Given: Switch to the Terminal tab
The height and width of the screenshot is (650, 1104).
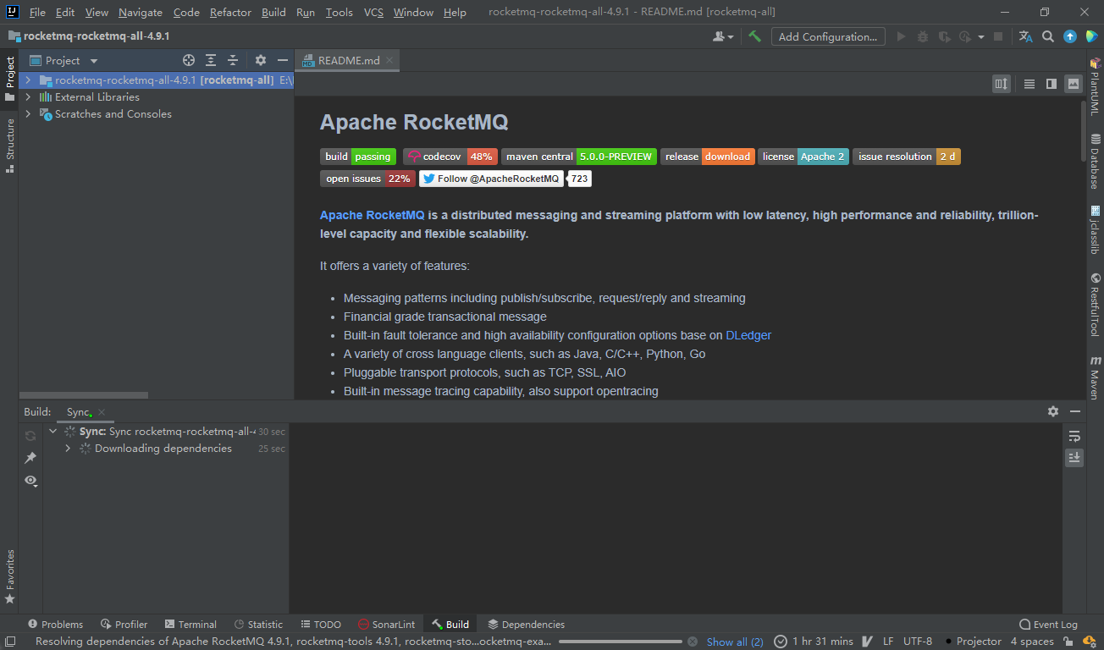Looking at the screenshot, I should [190, 625].
